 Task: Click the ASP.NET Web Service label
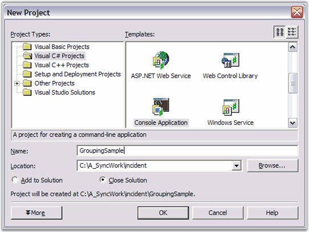161,76
